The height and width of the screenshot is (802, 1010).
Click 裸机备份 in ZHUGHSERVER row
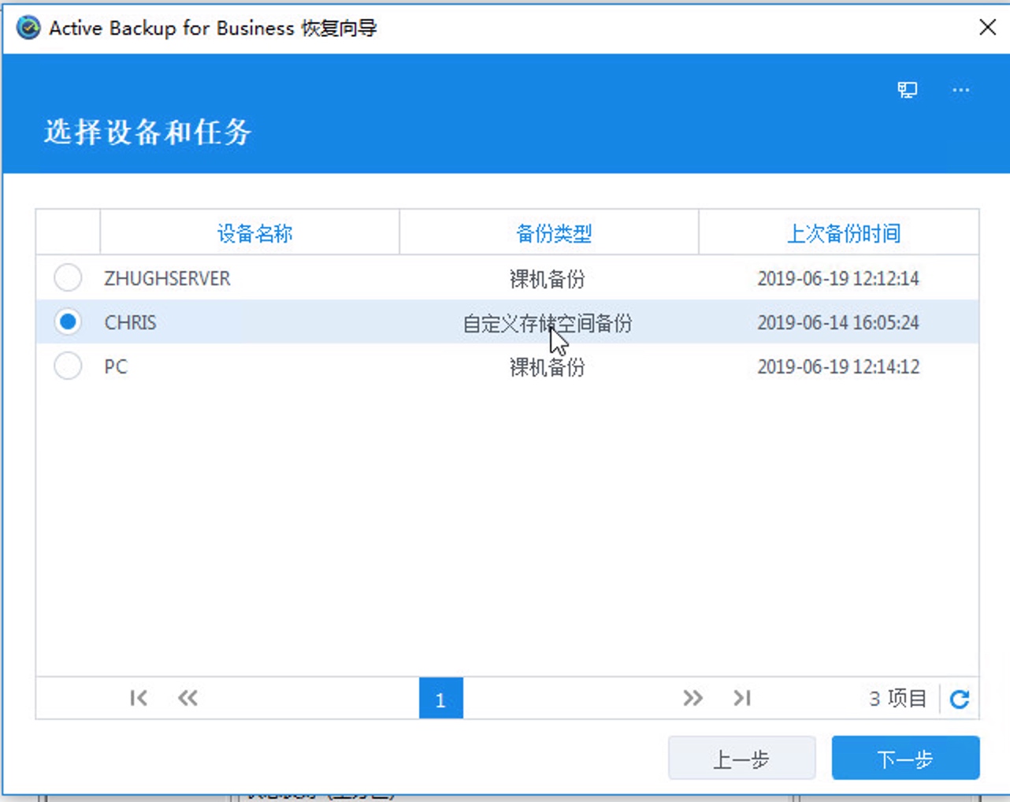coord(547,278)
